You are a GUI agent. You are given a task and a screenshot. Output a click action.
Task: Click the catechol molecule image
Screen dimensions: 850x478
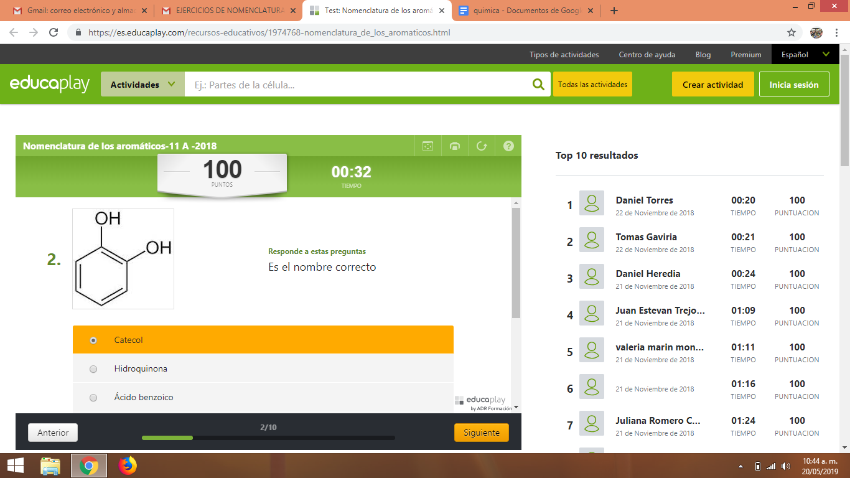pos(123,259)
